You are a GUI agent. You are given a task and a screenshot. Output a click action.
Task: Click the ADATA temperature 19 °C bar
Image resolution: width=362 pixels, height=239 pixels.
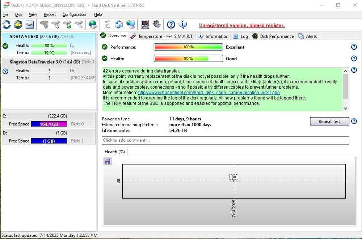point(49,52)
